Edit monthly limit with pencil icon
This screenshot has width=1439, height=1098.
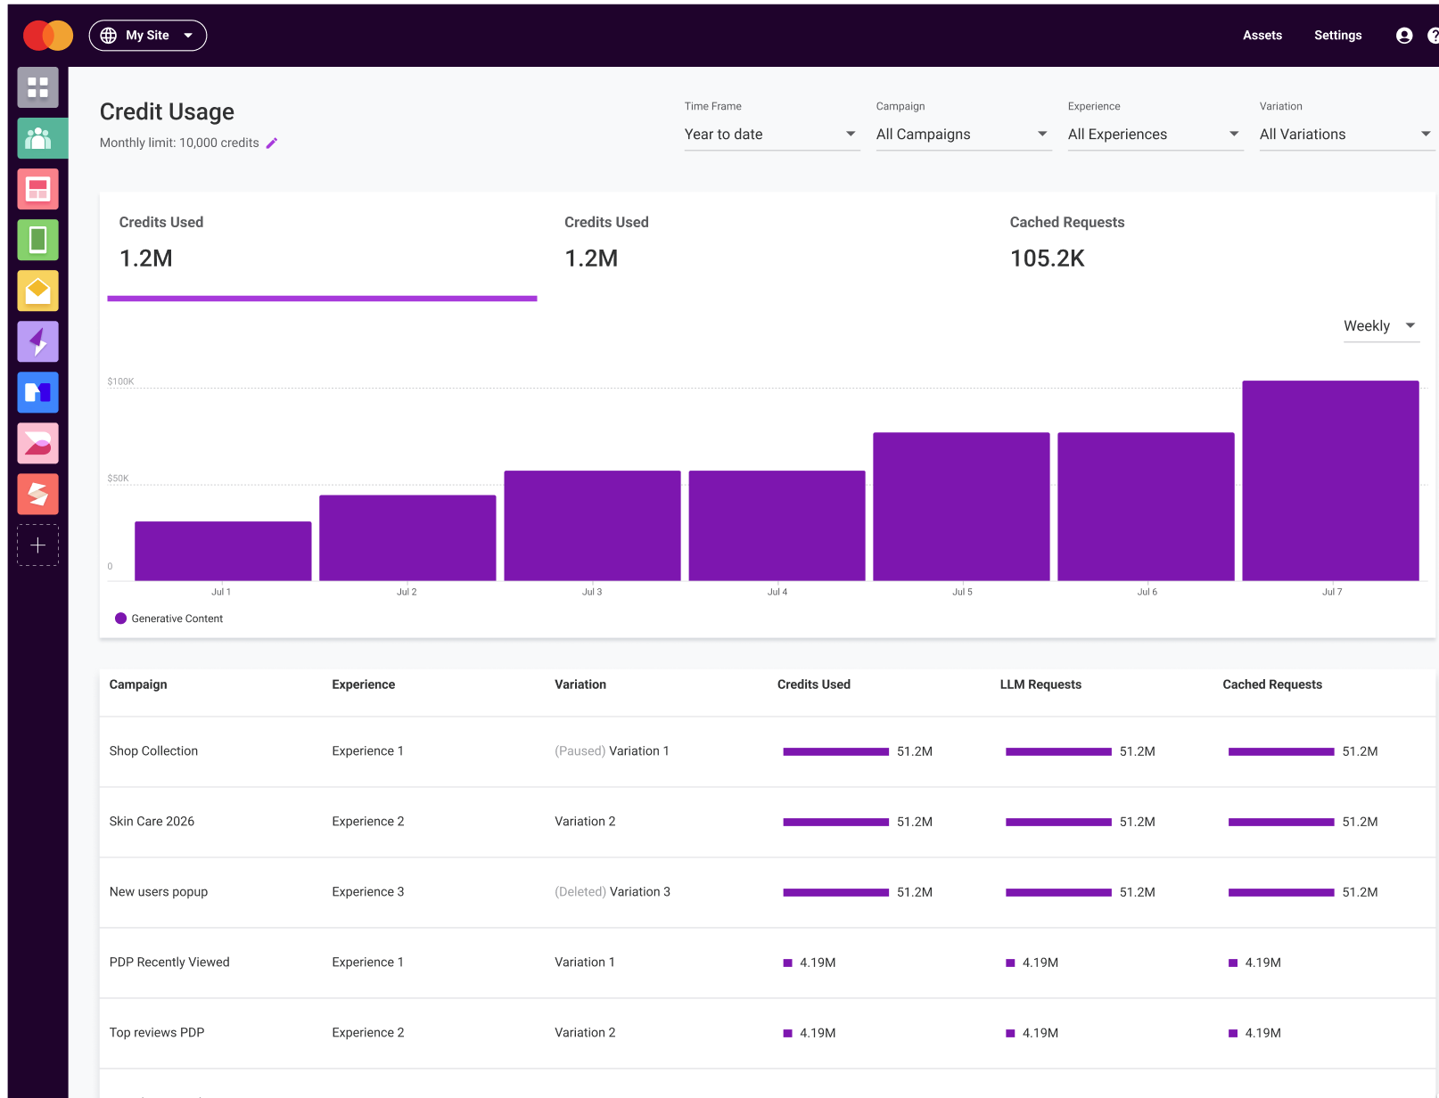272,143
